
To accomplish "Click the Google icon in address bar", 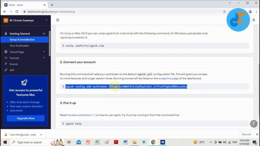I will click(224, 12).
